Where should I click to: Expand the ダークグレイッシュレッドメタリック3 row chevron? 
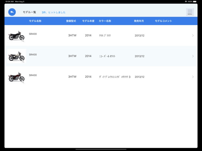click(193, 77)
